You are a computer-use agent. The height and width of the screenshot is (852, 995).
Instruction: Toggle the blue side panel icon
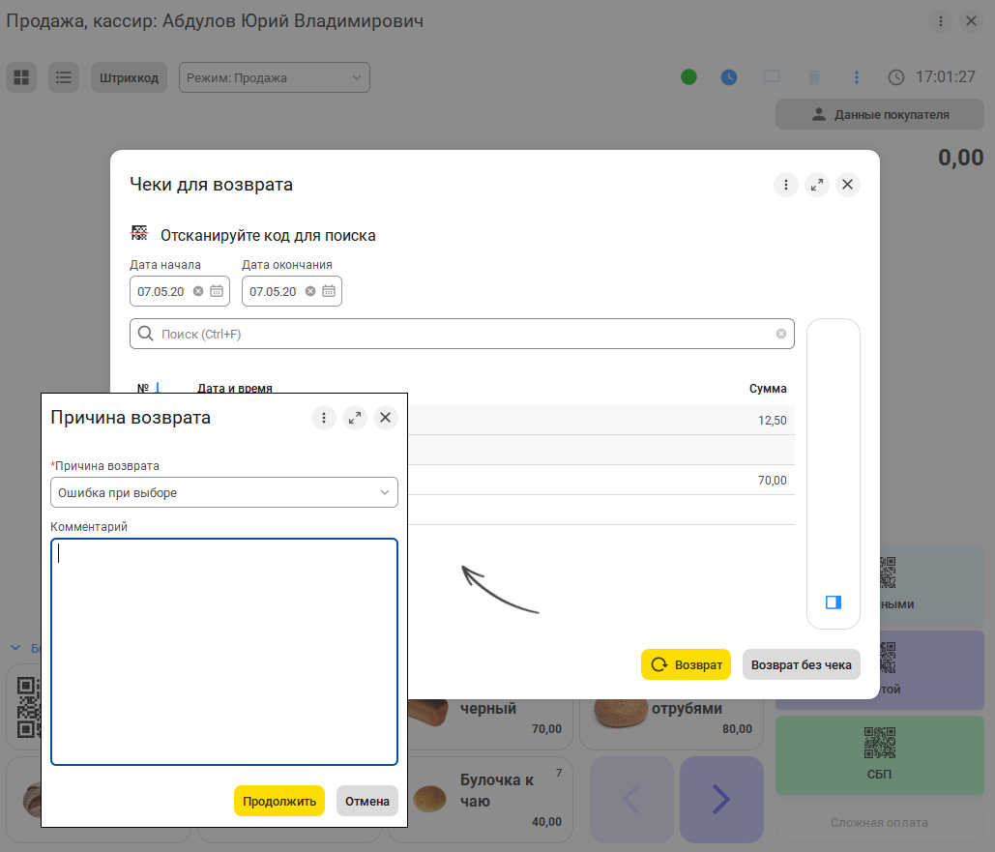[834, 602]
